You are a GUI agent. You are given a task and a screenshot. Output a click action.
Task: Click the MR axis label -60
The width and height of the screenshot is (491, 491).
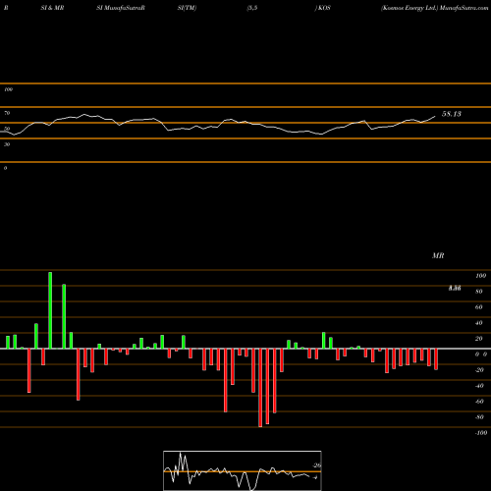(479, 402)
